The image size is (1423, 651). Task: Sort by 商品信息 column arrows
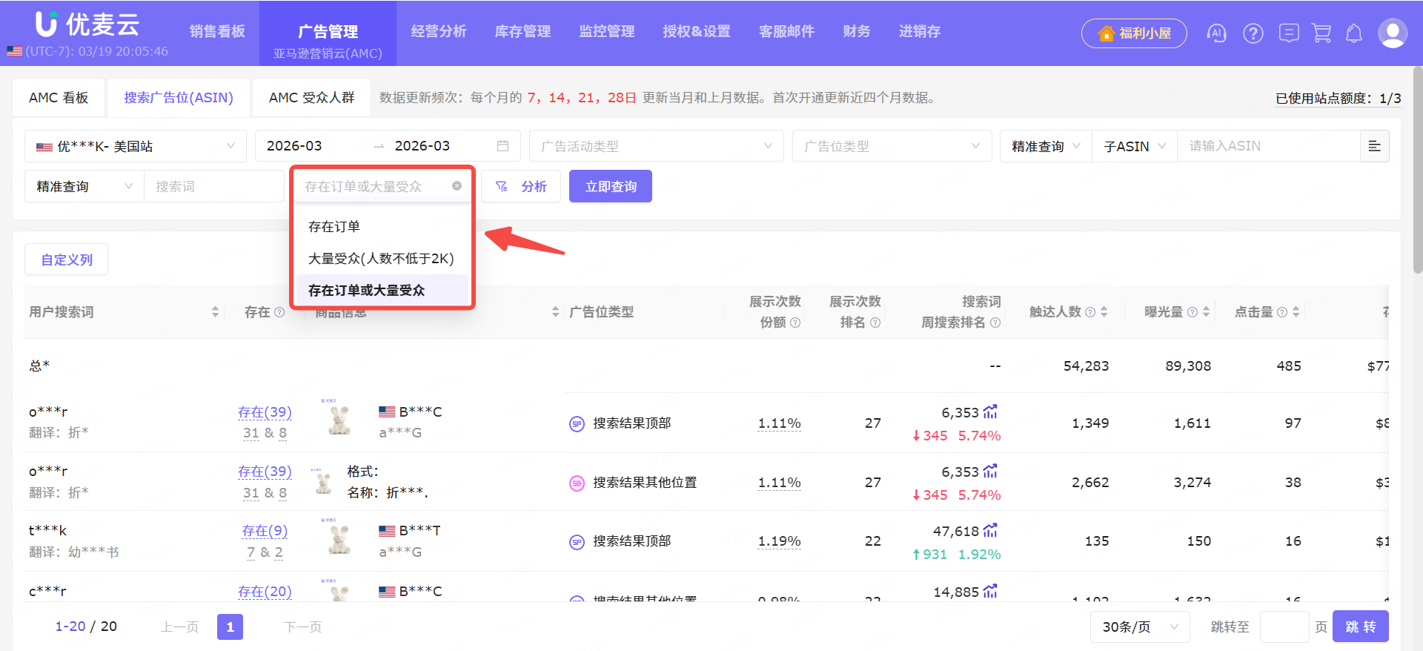coord(555,312)
